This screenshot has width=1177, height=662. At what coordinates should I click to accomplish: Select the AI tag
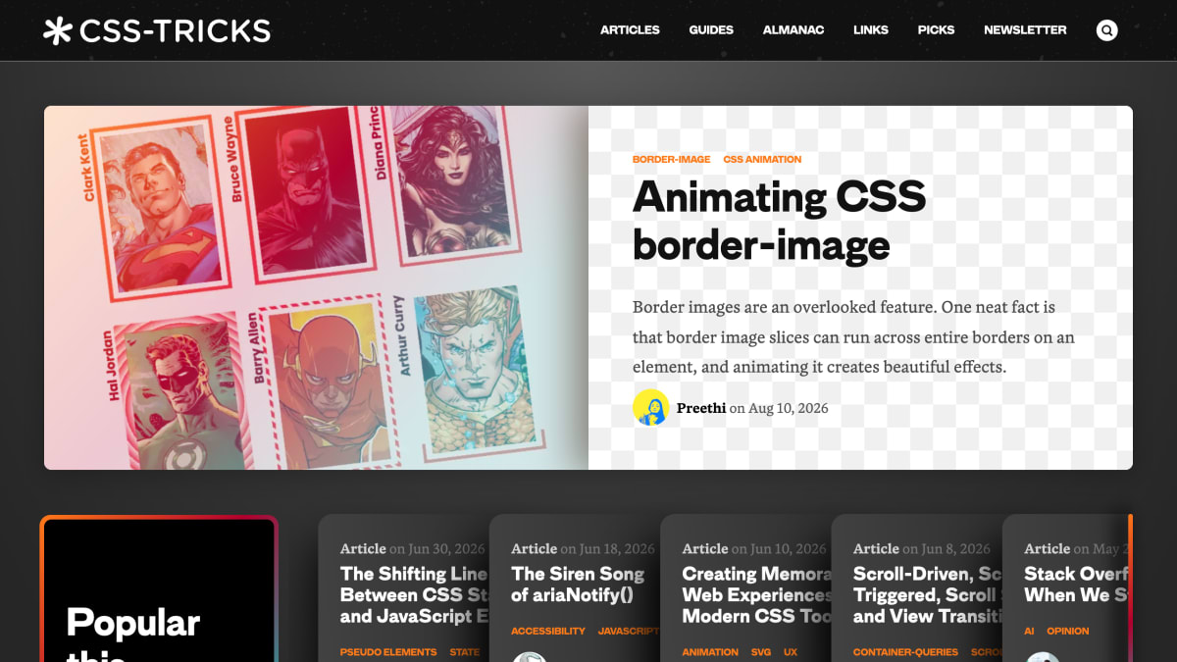click(x=1029, y=632)
